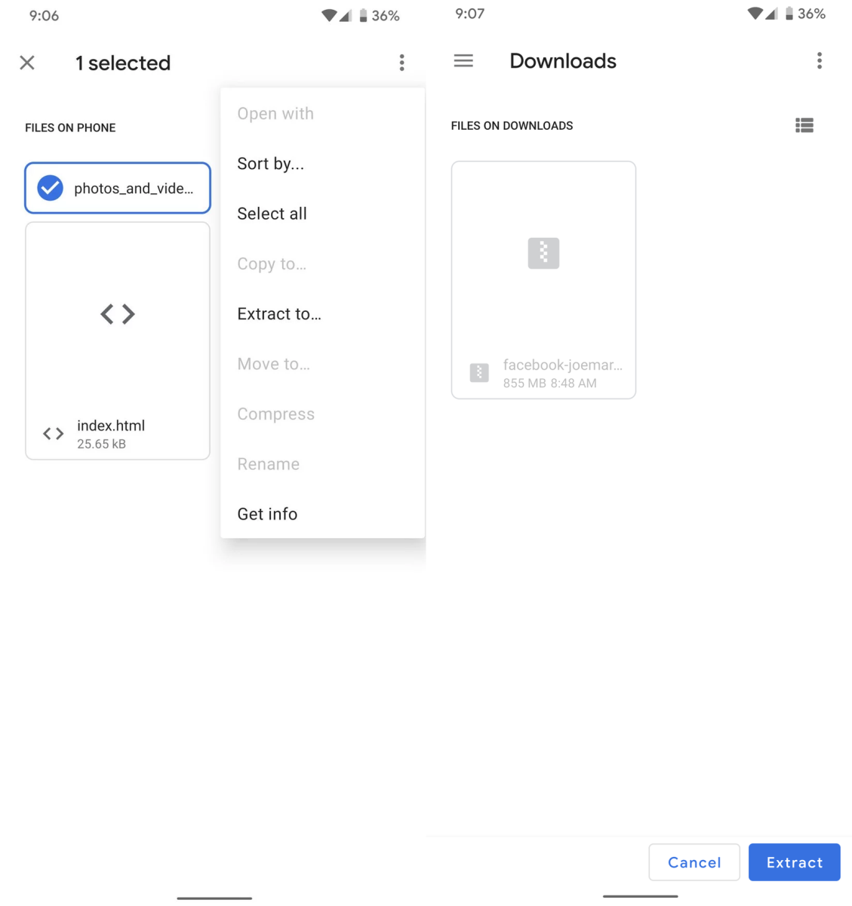852x906 pixels.
Task: Choose 'Get info' from the menu
Action: 267,514
